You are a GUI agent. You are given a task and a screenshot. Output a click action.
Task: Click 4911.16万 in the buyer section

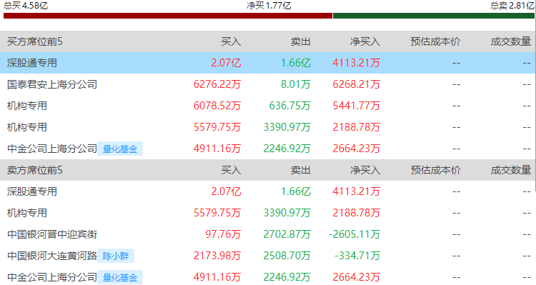coord(217,149)
